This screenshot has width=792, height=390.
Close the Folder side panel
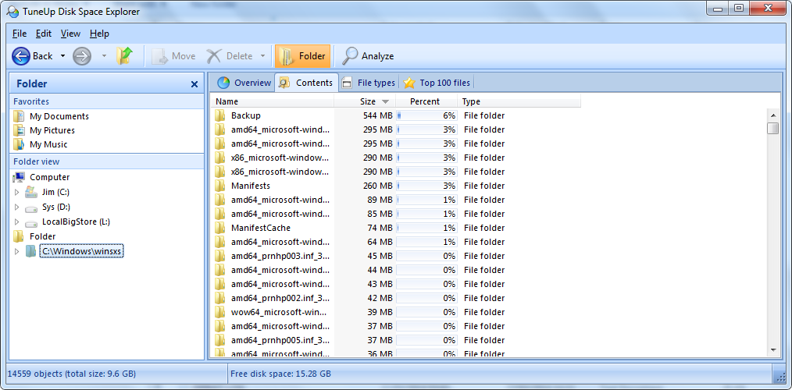pos(194,84)
